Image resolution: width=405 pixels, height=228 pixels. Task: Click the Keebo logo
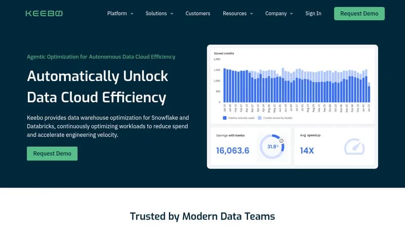pos(44,14)
